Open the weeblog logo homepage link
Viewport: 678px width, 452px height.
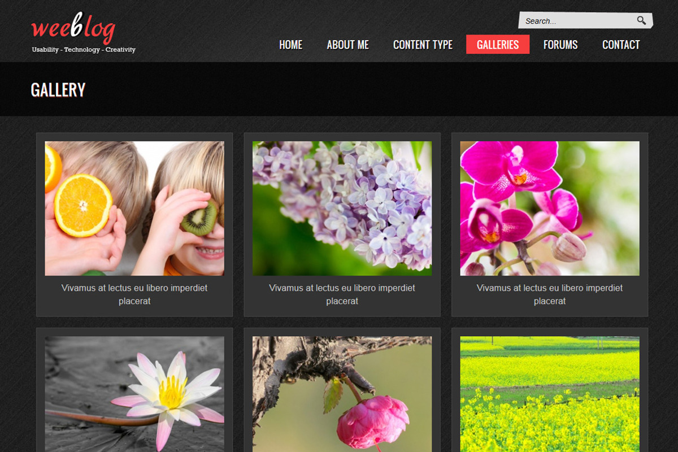(73, 28)
